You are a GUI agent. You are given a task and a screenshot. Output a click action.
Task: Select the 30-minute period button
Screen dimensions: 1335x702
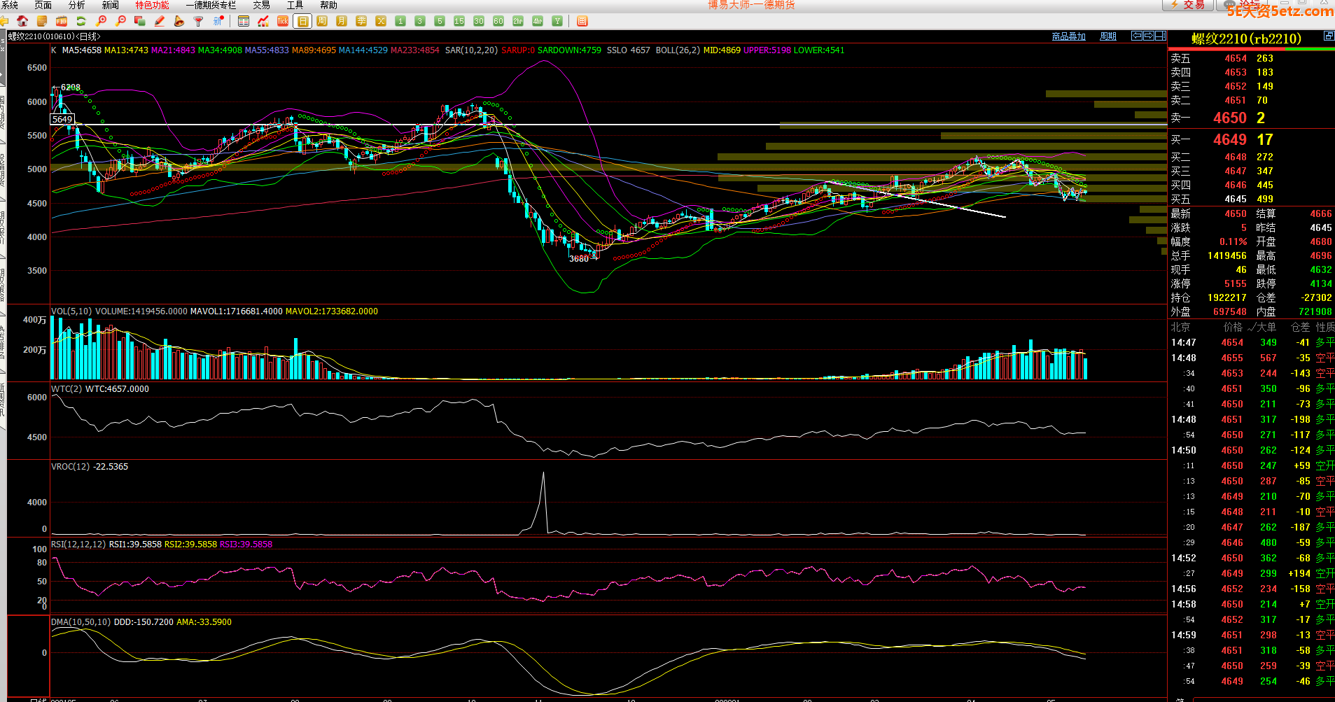479,21
